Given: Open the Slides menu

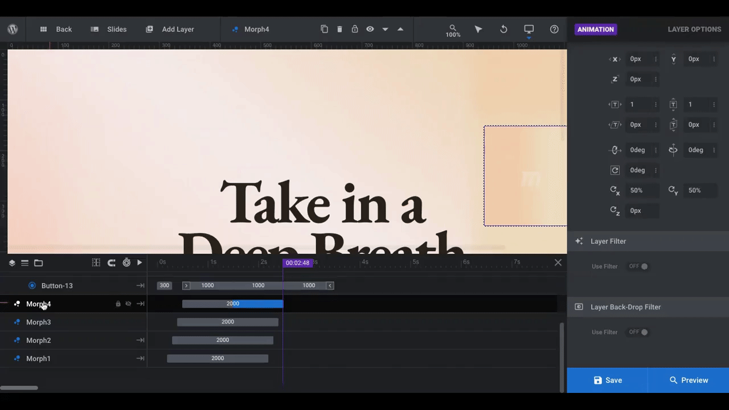Looking at the screenshot, I should coord(109,29).
